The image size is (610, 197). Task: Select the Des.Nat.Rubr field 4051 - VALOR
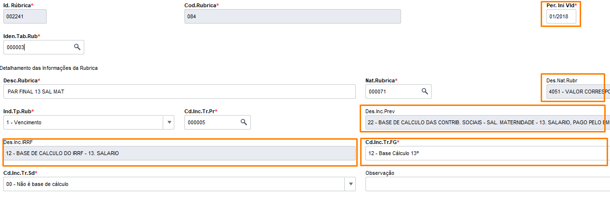(x=578, y=91)
